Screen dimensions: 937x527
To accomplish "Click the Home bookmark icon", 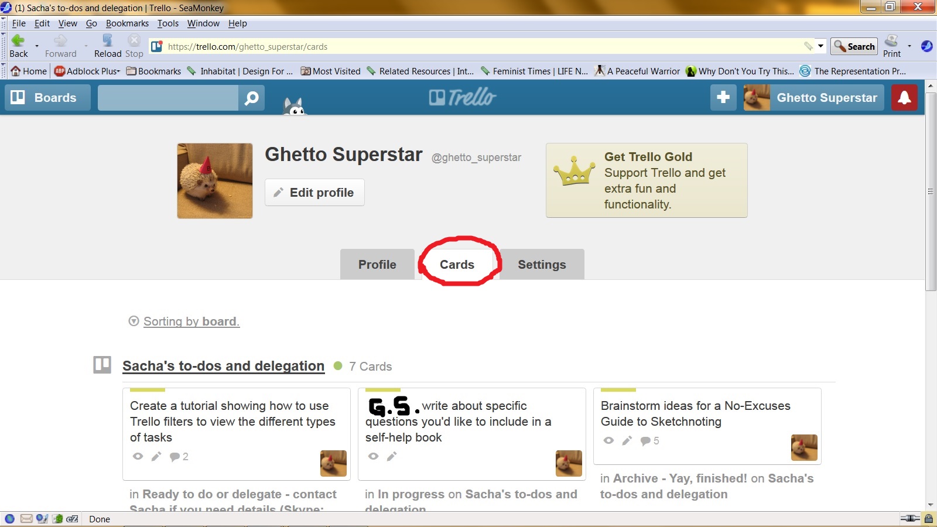I will click(16, 71).
